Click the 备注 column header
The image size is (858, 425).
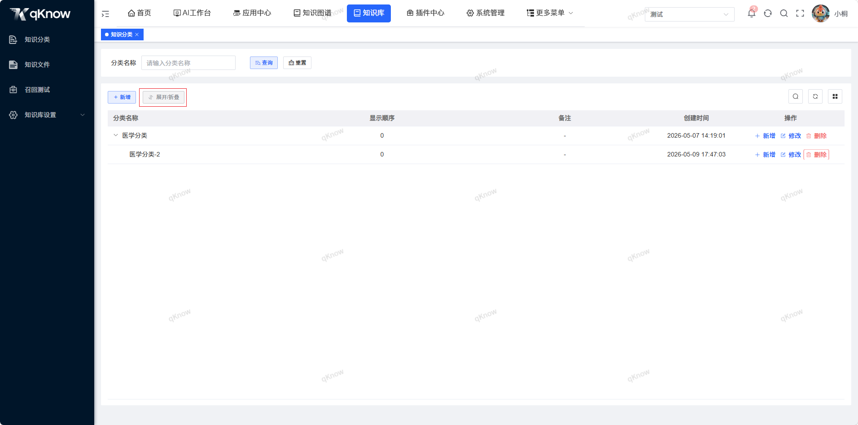click(565, 118)
